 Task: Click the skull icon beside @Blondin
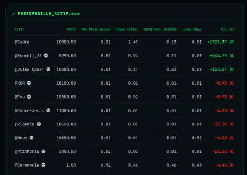(x=39, y=124)
